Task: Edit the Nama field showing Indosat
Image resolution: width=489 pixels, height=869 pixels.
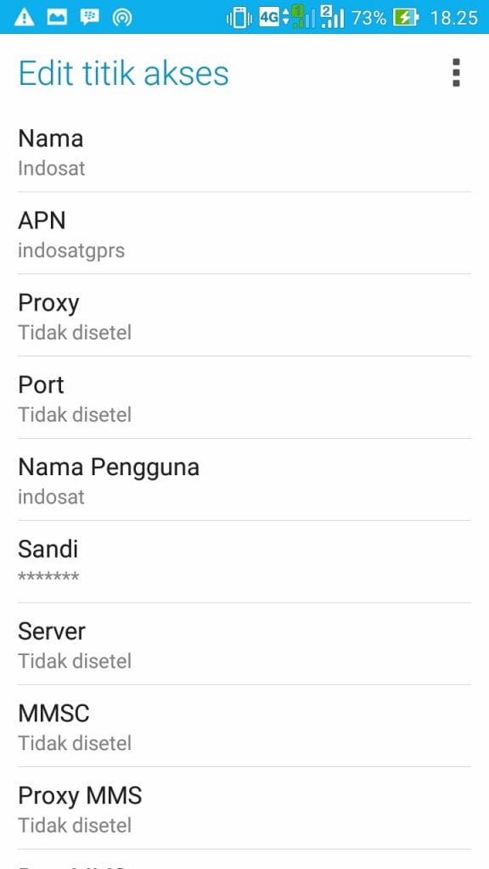Action: [x=244, y=151]
